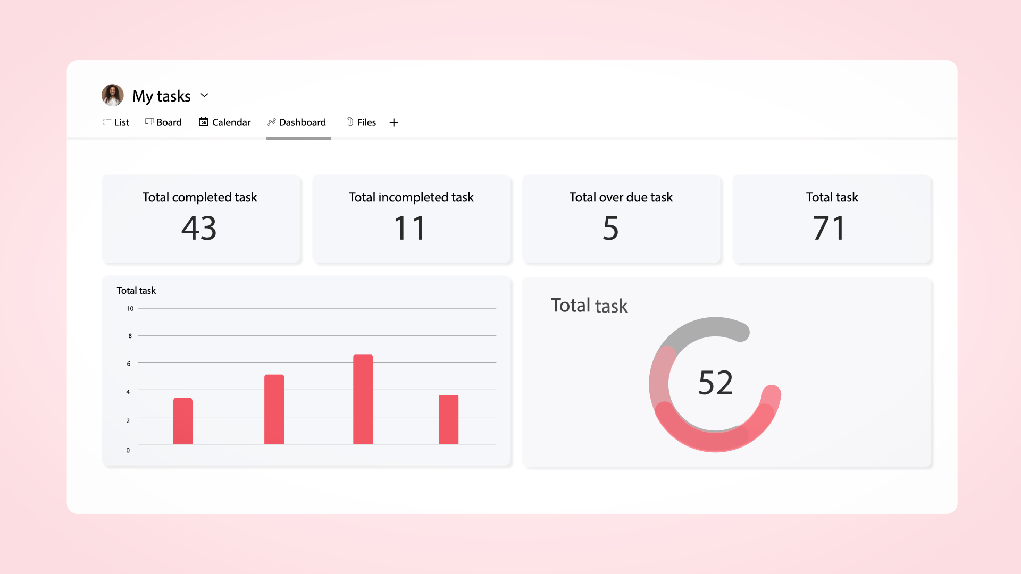Expand the My tasks dropdown chevron
1021x574 pixels.
coord(204,96)
